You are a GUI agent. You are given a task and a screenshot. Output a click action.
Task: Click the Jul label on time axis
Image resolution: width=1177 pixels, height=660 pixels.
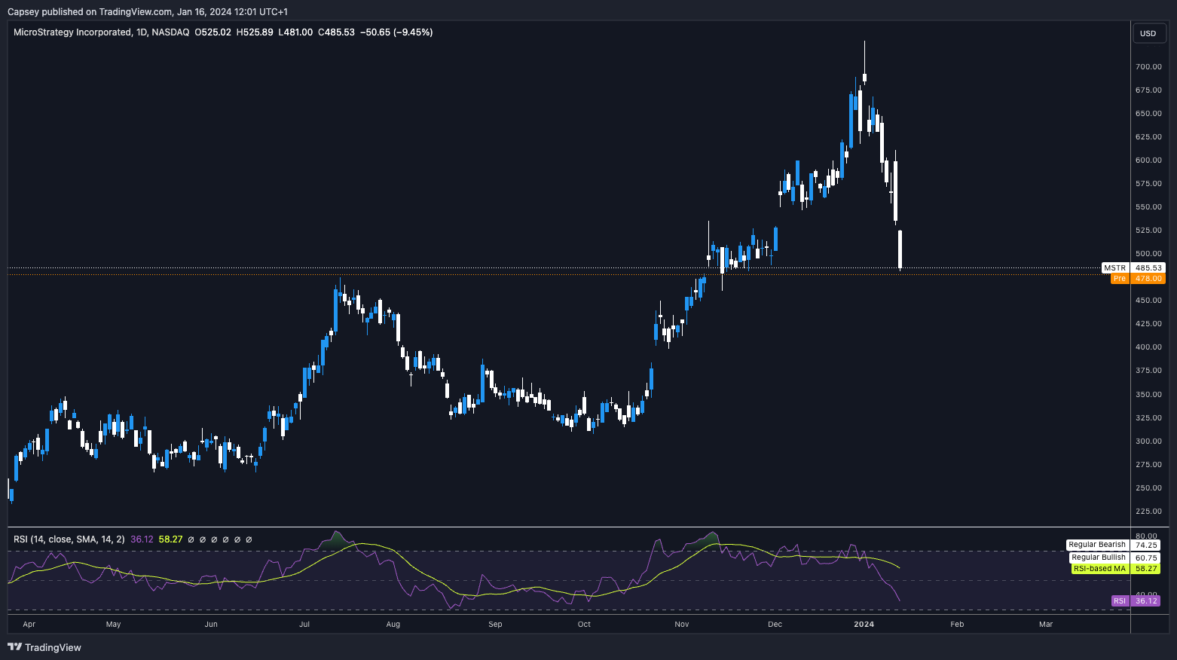pyautogui.click(x=304, y=624)
